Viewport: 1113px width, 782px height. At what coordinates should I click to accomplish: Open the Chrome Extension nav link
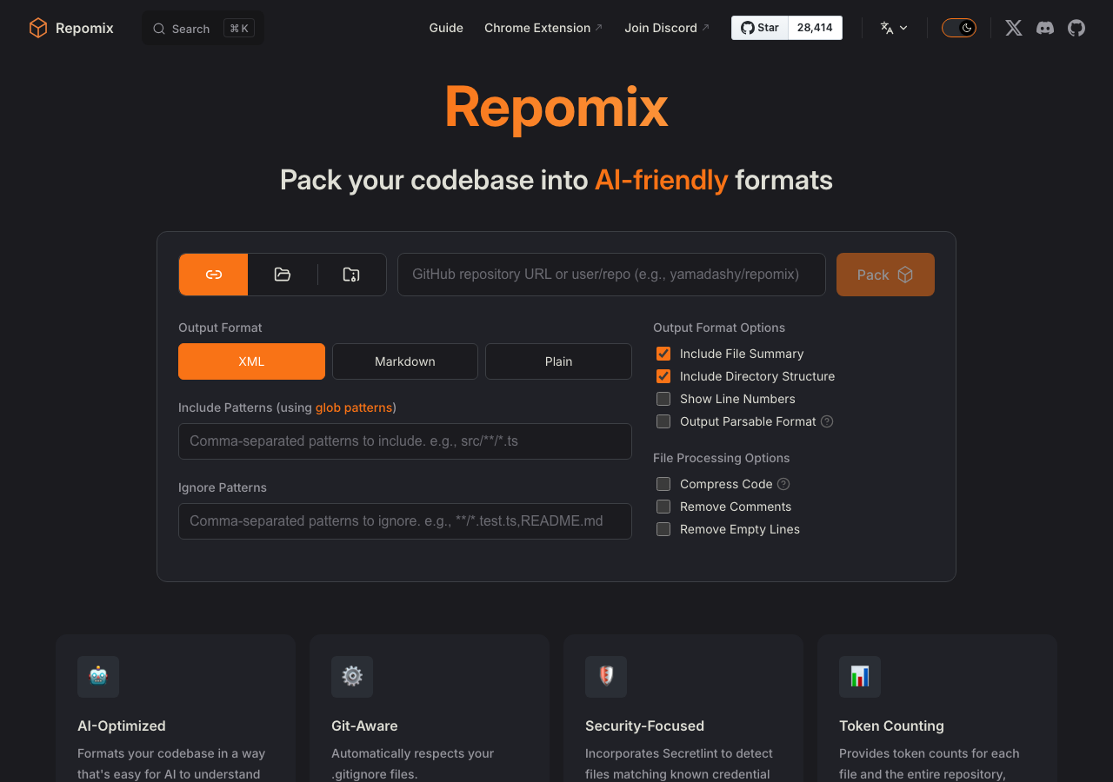point(543,28)
